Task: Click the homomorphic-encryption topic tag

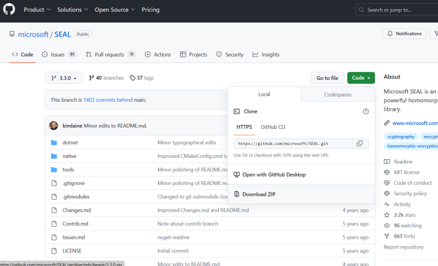Action: 411,146
